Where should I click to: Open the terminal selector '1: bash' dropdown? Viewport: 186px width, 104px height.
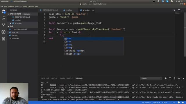(151, 78)
